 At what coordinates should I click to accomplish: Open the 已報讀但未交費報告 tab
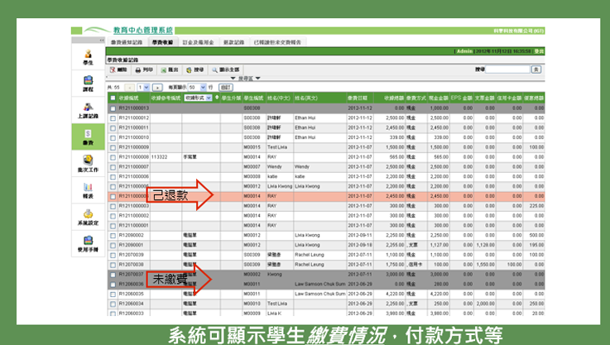click(x=278, y=42)
